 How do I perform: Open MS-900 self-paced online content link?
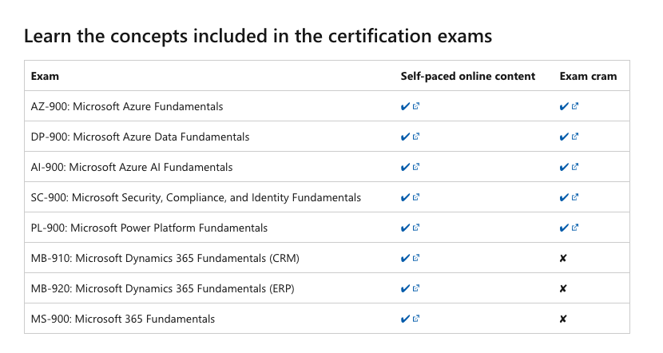click(410, 319)
